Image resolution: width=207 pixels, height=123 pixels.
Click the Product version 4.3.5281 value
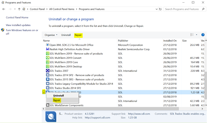(90, 114)
